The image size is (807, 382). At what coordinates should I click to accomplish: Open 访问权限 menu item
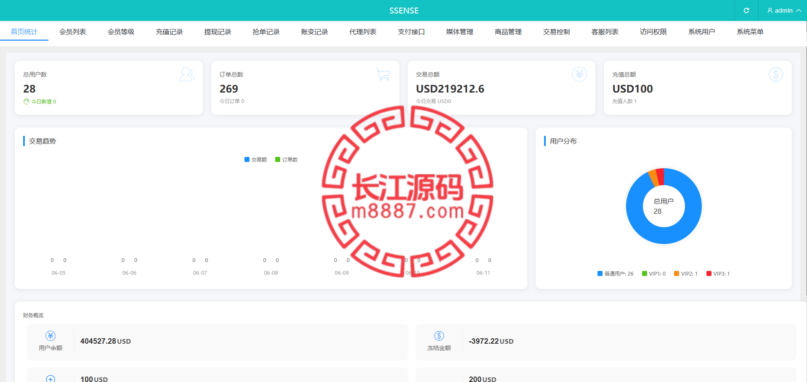pyautogui.click(x=653, y=32)
